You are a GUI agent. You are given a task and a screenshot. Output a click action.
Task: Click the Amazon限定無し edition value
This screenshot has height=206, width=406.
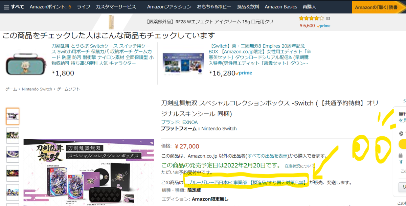point(210,199)
